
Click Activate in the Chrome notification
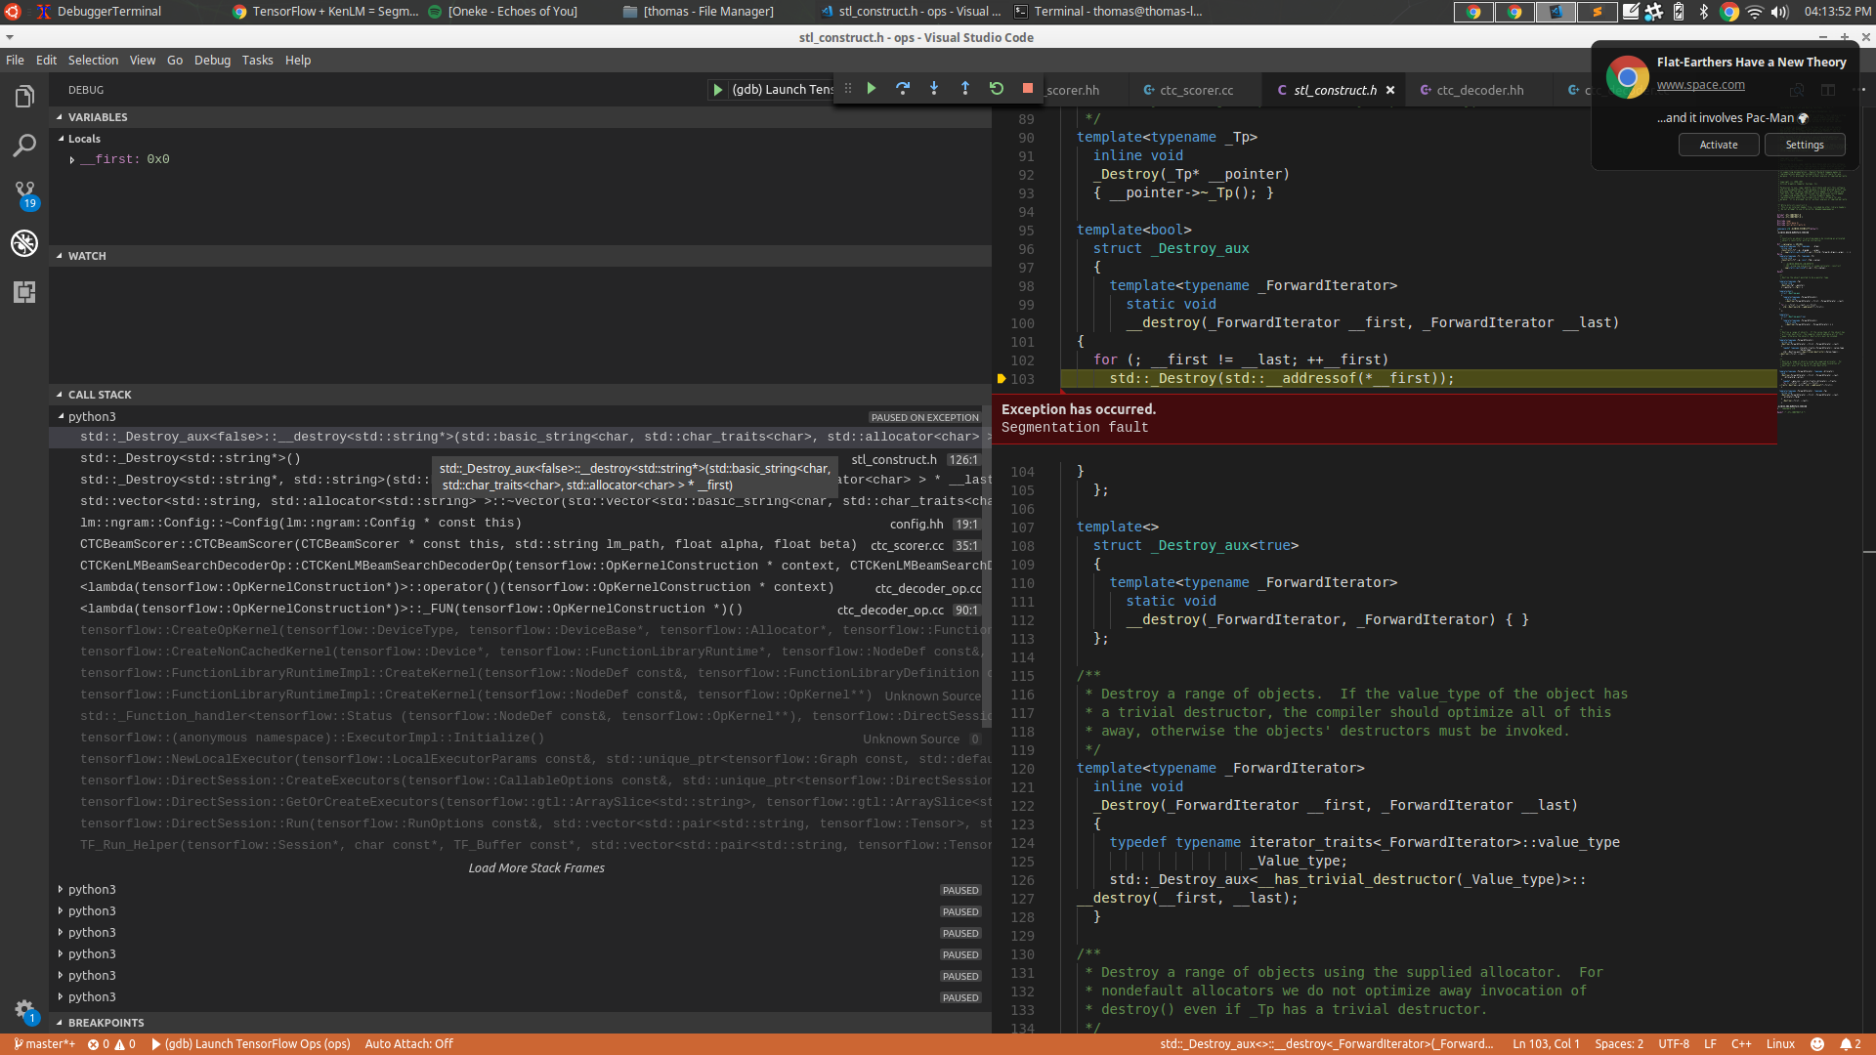pyautogui.click(x=1719, y=145)
